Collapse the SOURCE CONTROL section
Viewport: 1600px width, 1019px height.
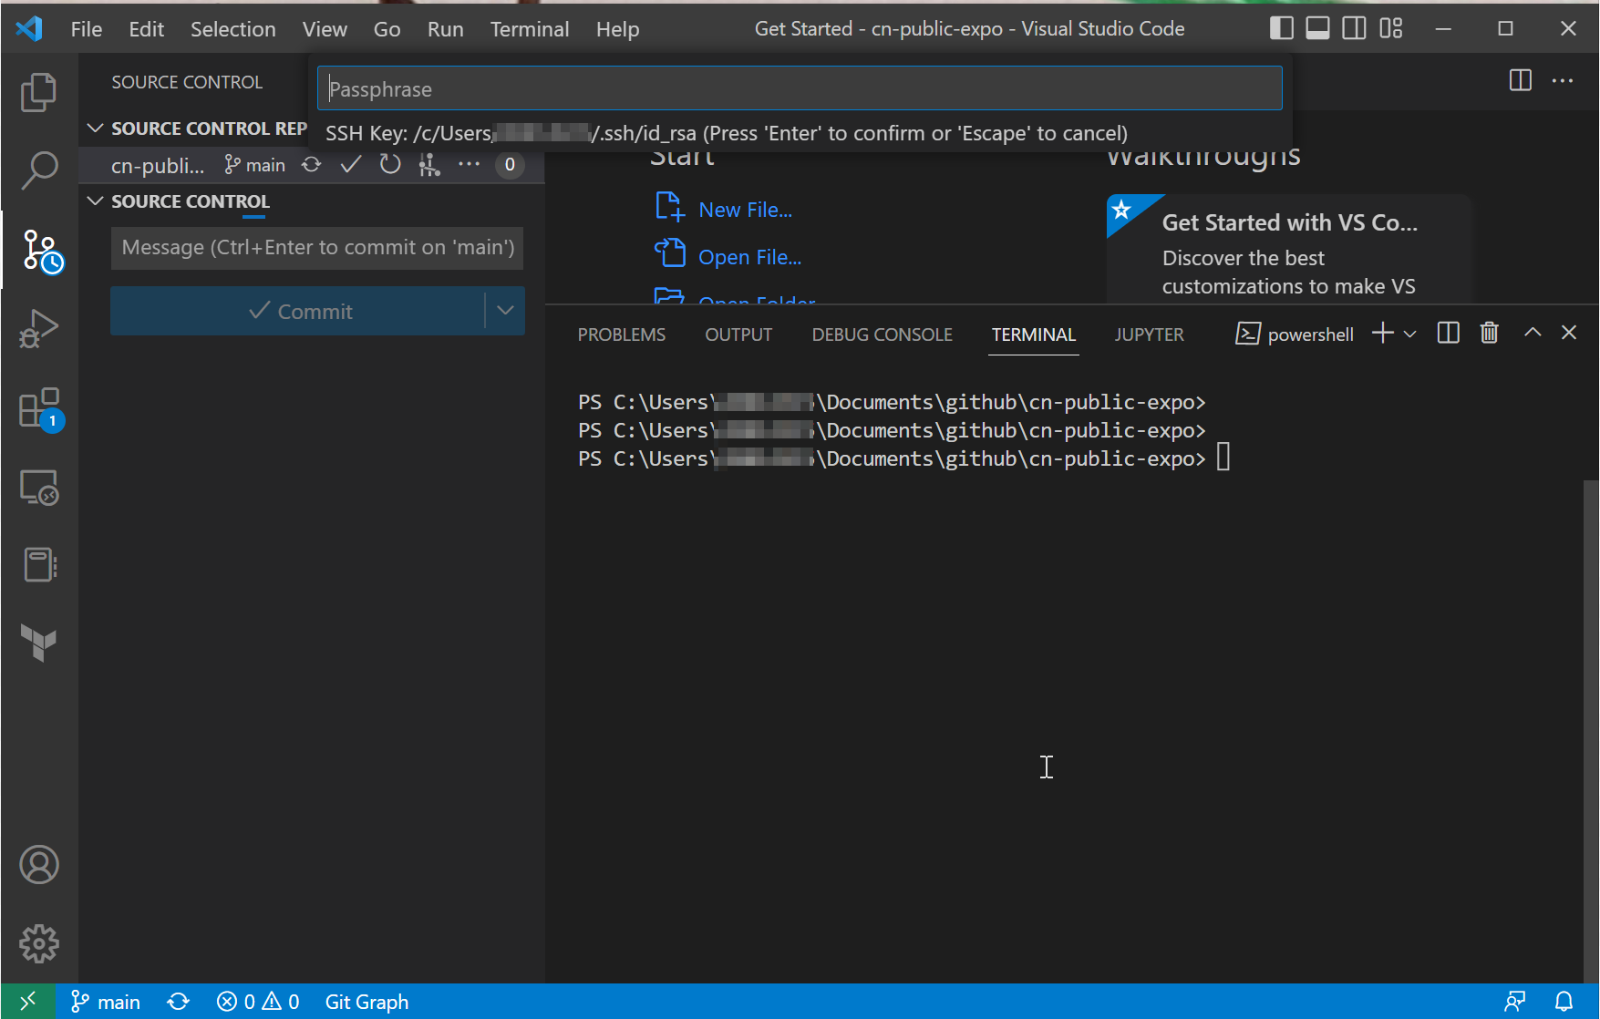click(96, 201)
